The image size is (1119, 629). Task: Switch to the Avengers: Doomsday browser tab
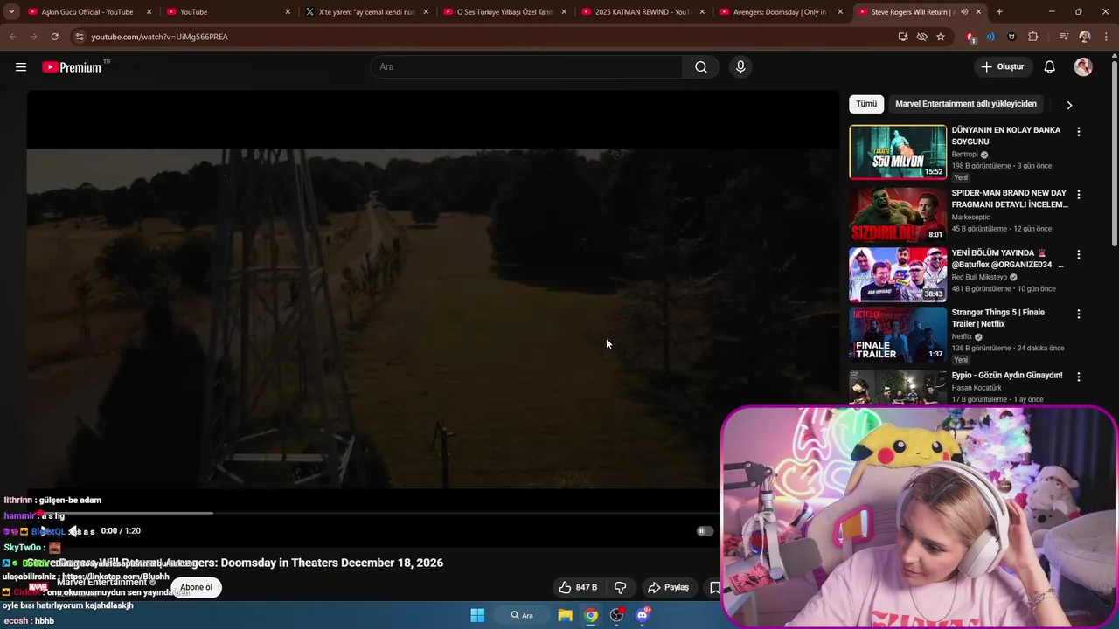coord(782,12)
